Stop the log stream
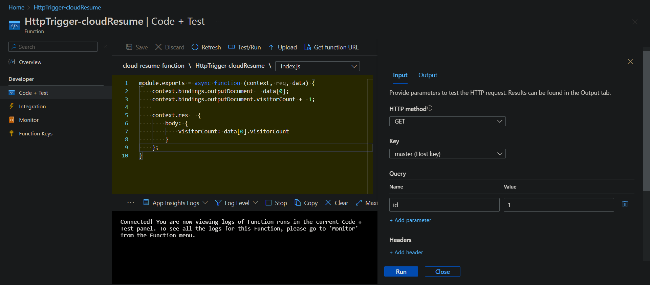 tap(276, 203)
